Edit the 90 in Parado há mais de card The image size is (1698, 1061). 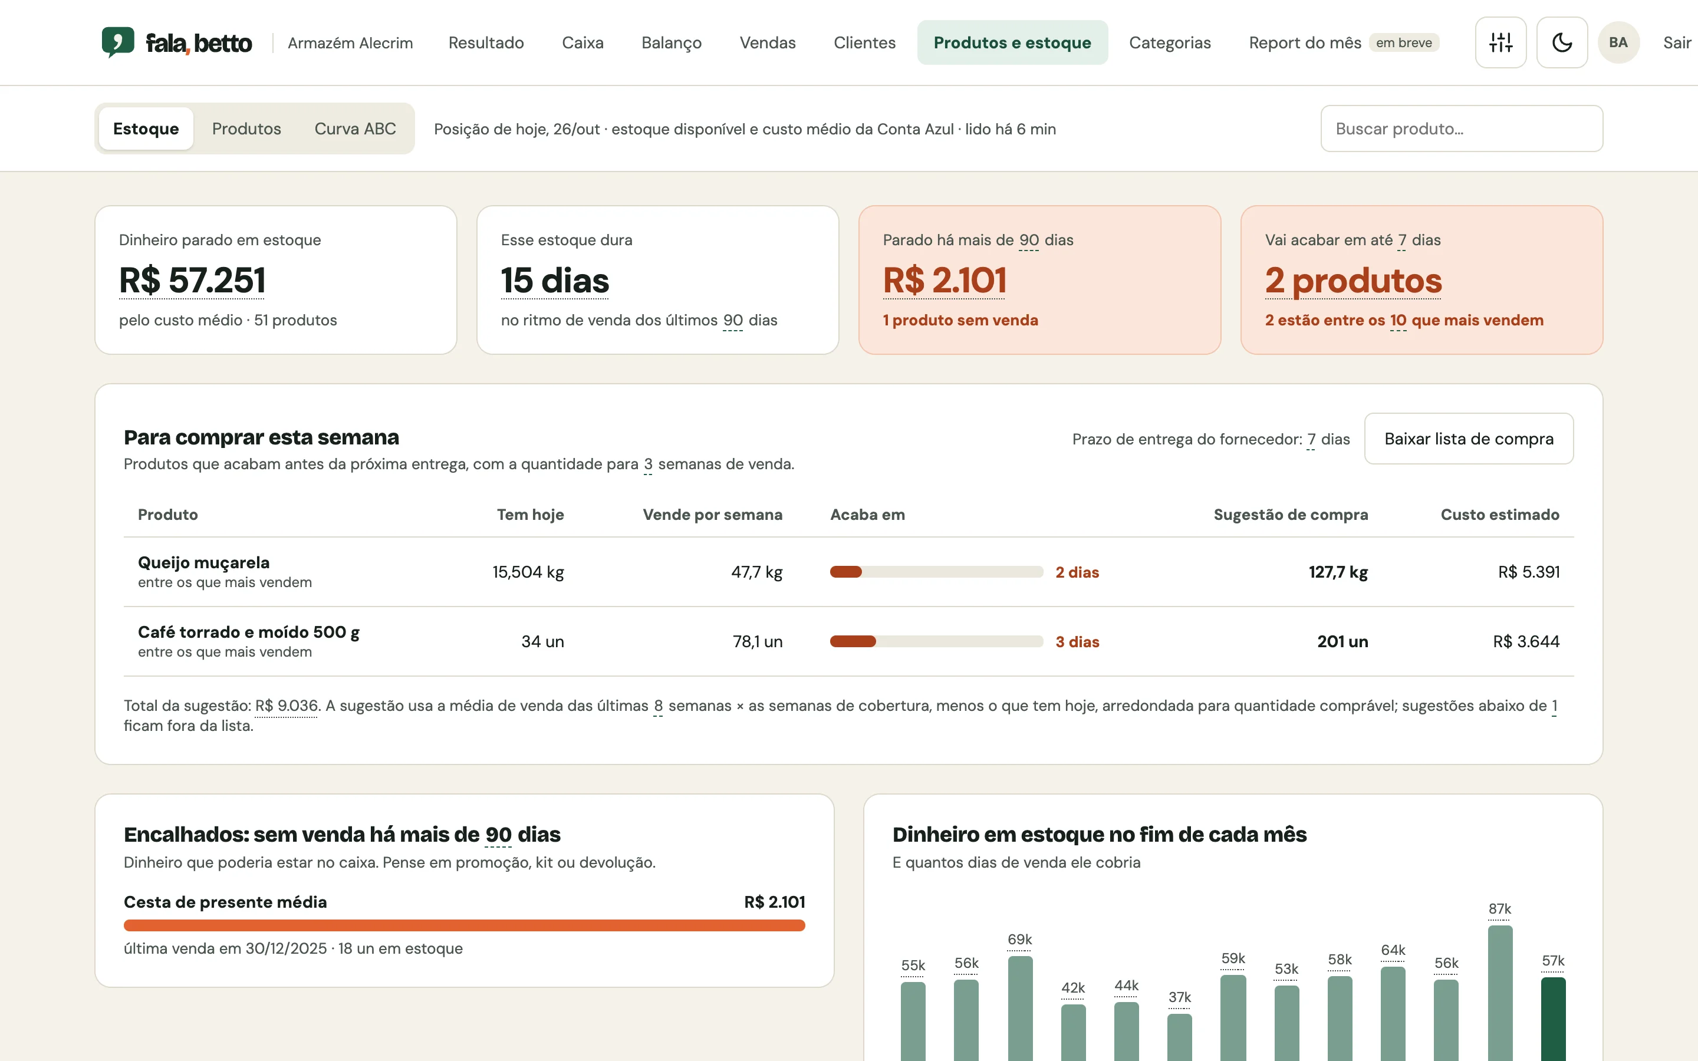(x=1029, y=240)
